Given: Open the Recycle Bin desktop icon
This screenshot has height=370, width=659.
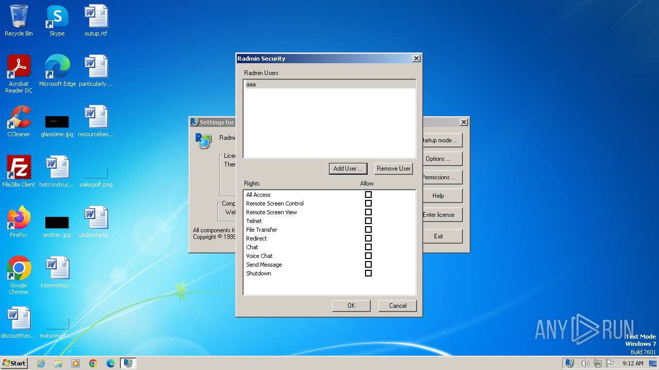Looking at the screenshot, I should point(19,21).
